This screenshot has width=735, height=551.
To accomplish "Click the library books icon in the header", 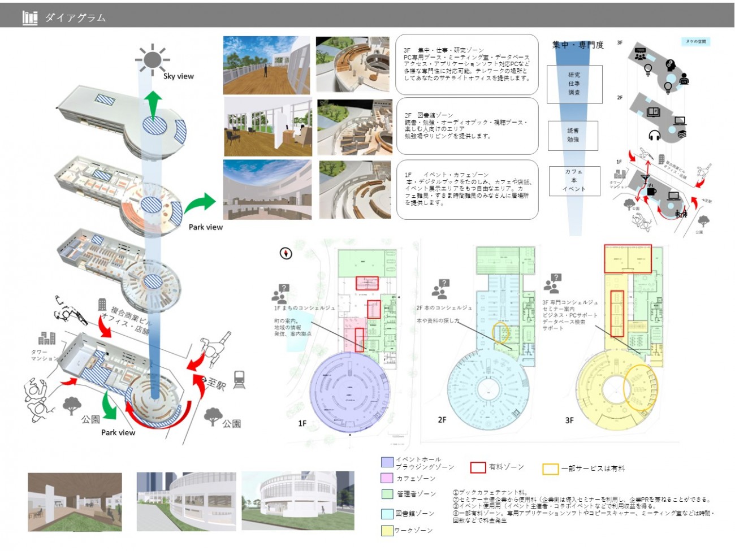I will (x=30, y=18).
